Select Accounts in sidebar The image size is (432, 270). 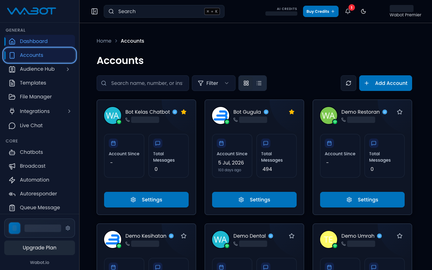pos(39,55)
